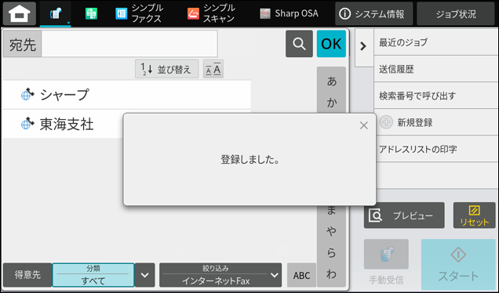Click Internet Fax icon beside シャープ
Viewport: 499px width, 293px height.
click(x=27, y=94)
